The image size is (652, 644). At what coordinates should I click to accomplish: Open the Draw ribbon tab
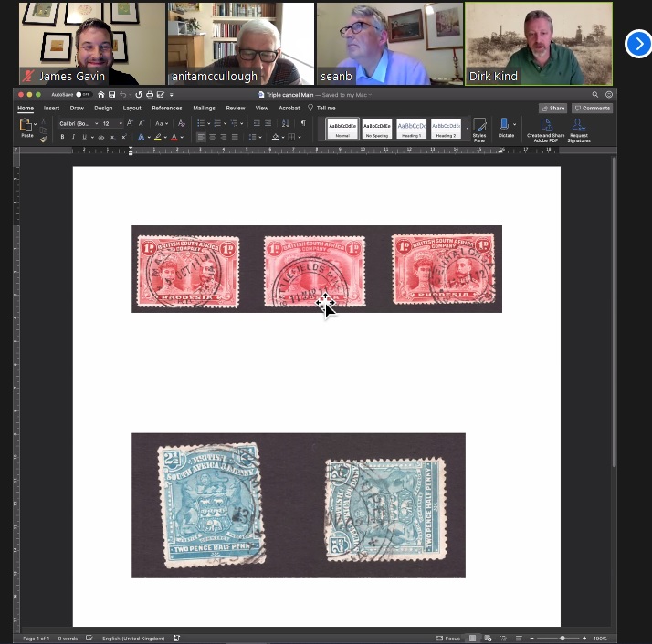[77, 108]
